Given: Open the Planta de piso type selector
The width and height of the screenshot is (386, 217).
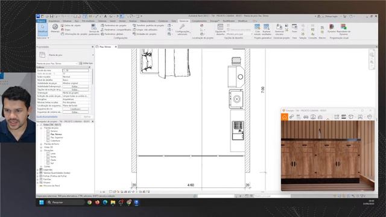Looking at the screenshot, I should coord(65,55).
